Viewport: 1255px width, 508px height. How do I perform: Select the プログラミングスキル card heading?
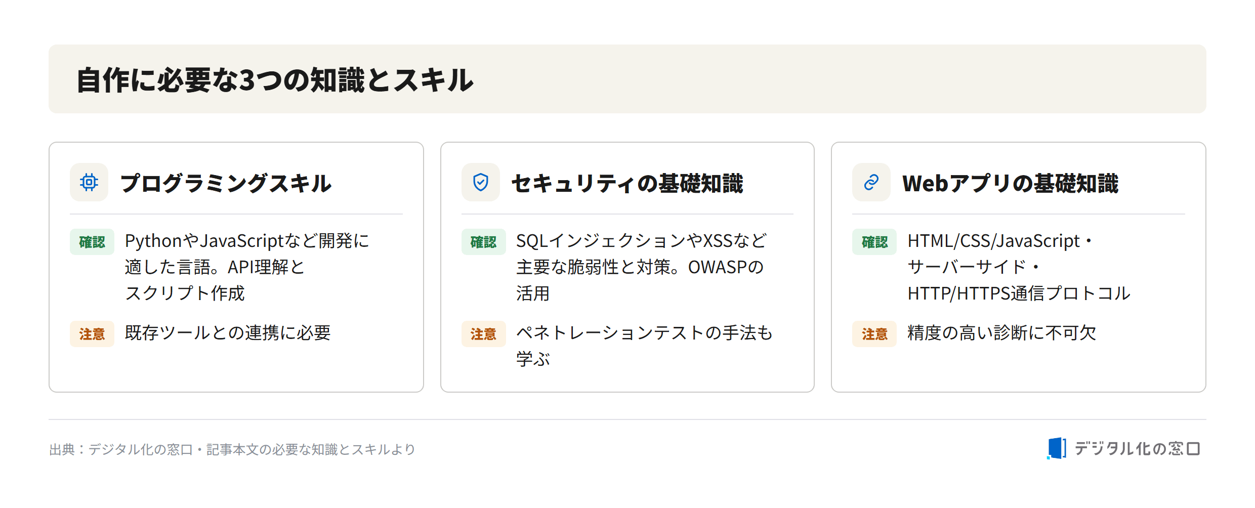point(226,183)
